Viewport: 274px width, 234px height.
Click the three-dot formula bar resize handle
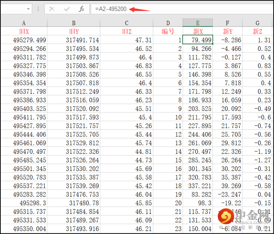pos(38,9)
